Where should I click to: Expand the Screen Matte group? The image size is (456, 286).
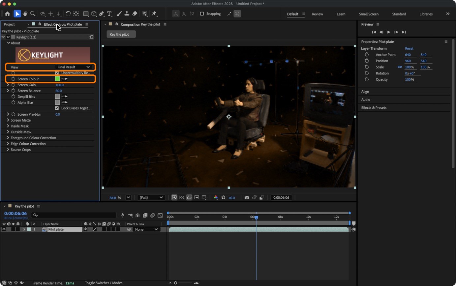8,120
